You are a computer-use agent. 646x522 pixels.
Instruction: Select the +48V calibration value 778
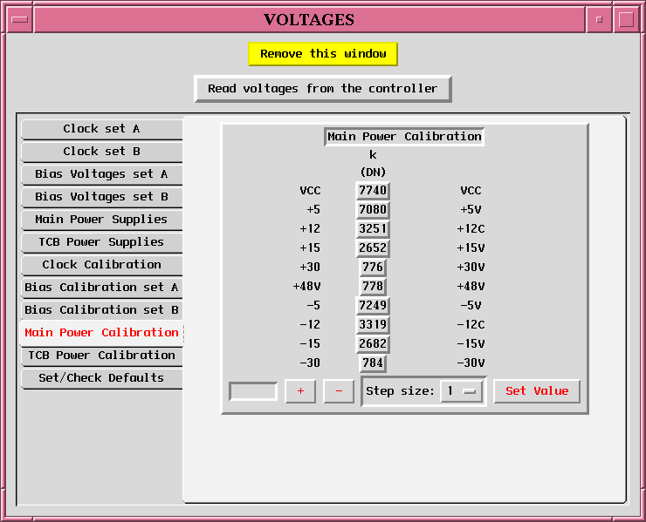click(373, 287)
